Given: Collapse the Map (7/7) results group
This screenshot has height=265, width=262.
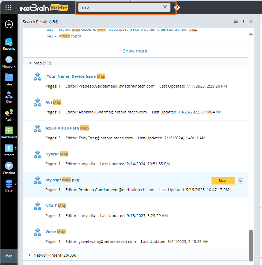Looking at the screenshot, I should pos(31,63).
